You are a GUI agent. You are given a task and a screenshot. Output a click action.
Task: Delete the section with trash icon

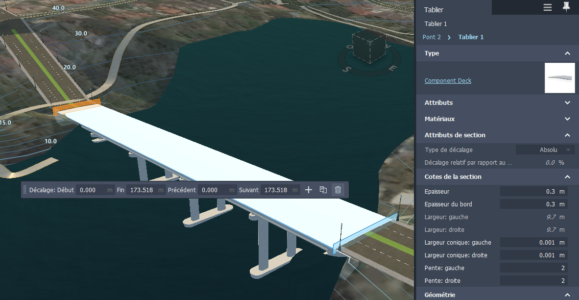(338, 190)
